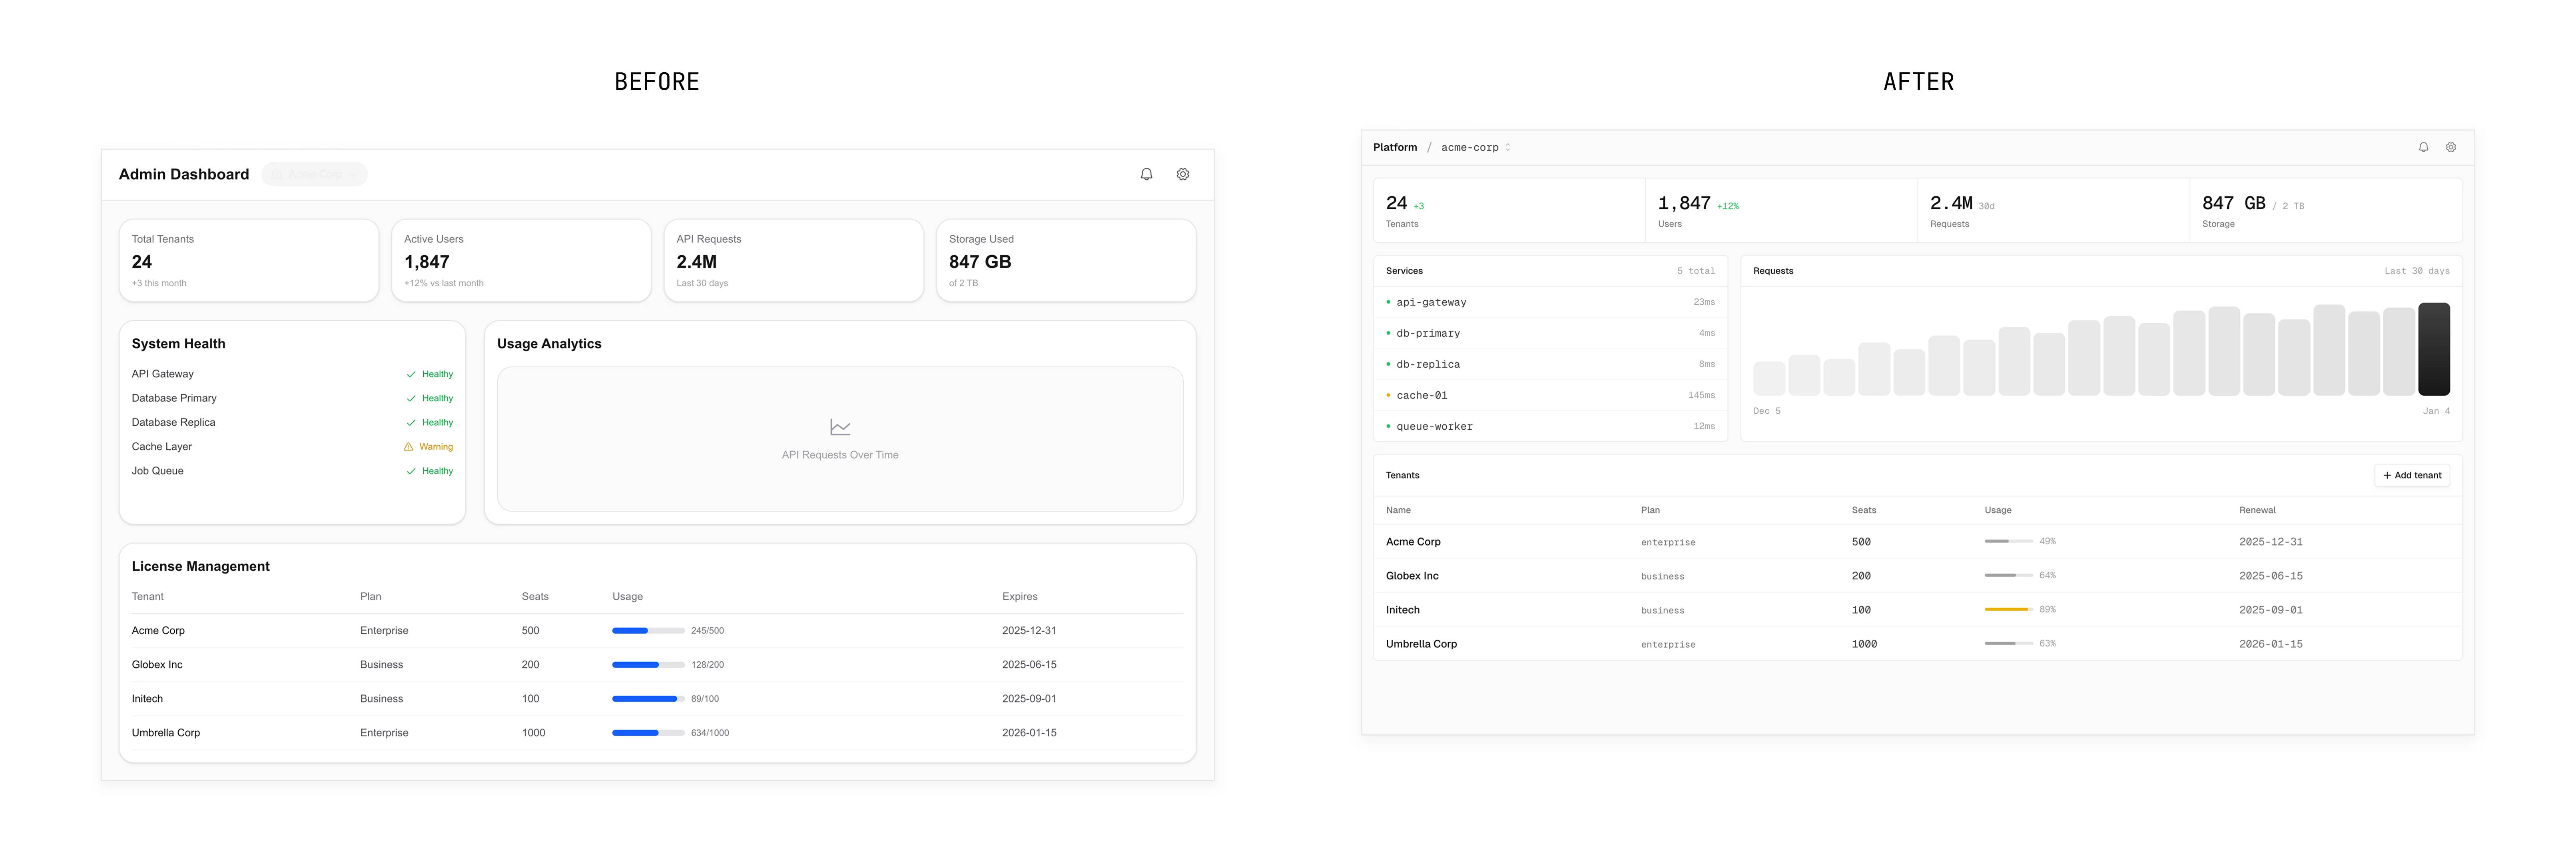Screen dimensions: 2576x847
Task: Click the chart icon in Usage Analytics
Action: 840,428
